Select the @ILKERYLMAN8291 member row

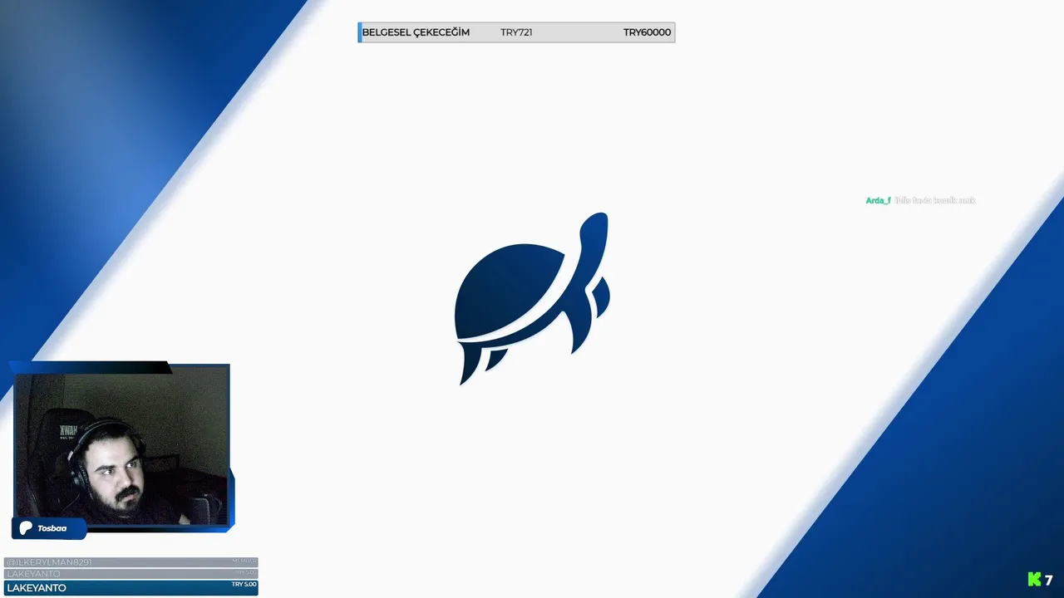(131, 562)
